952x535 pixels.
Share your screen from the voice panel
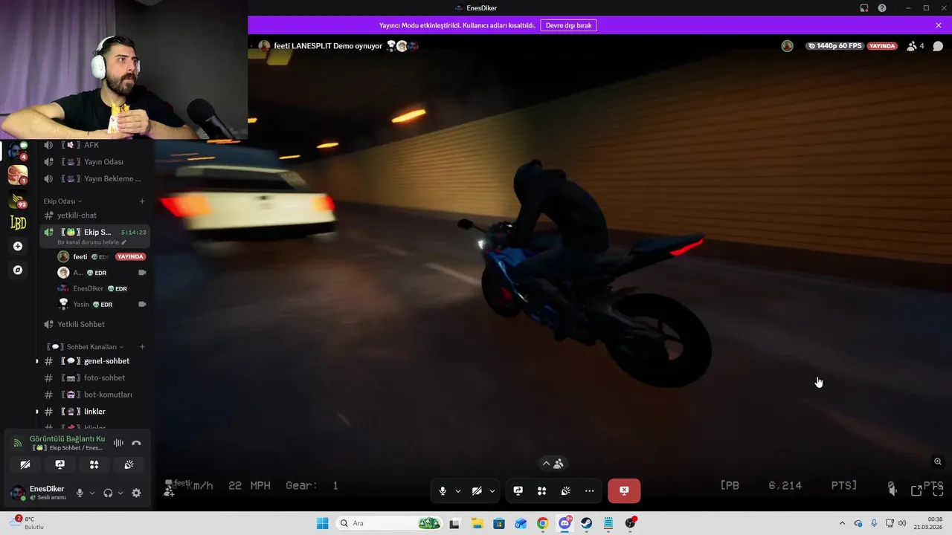pos(60,464)
